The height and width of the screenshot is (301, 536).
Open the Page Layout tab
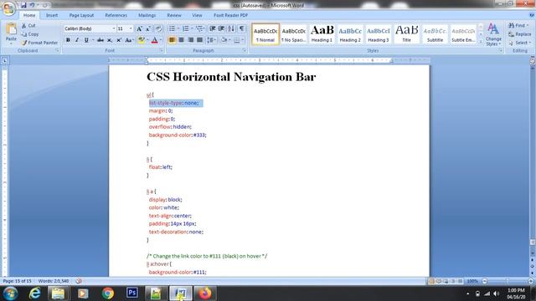[81, 15]
